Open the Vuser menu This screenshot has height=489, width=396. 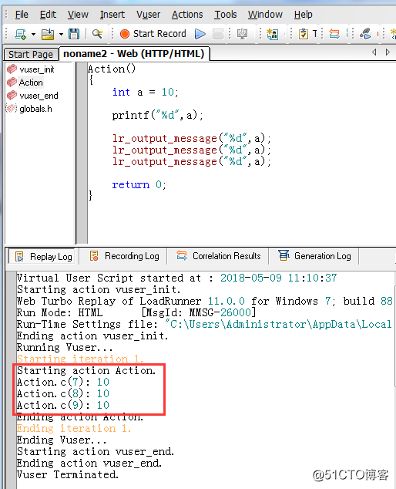click(x=148, y=15)
